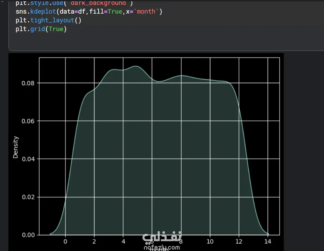The height and width of the screenshot is (251, 324).
Task: Click the x-axis tick label 4
Action: [x=124, y=242]
